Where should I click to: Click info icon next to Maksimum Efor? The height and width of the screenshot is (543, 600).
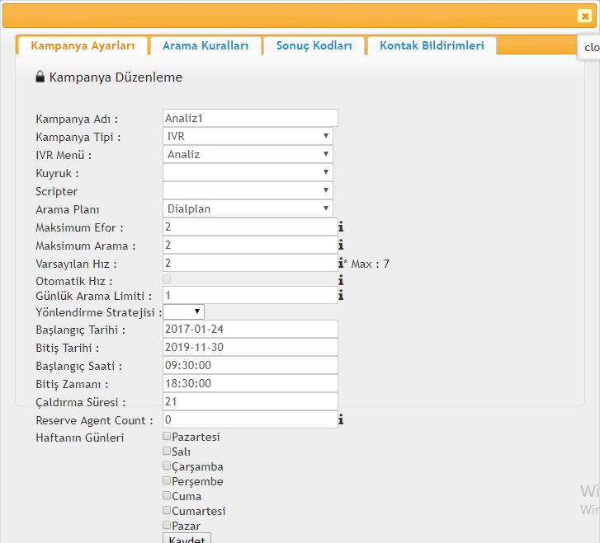[x=341, y=227]
